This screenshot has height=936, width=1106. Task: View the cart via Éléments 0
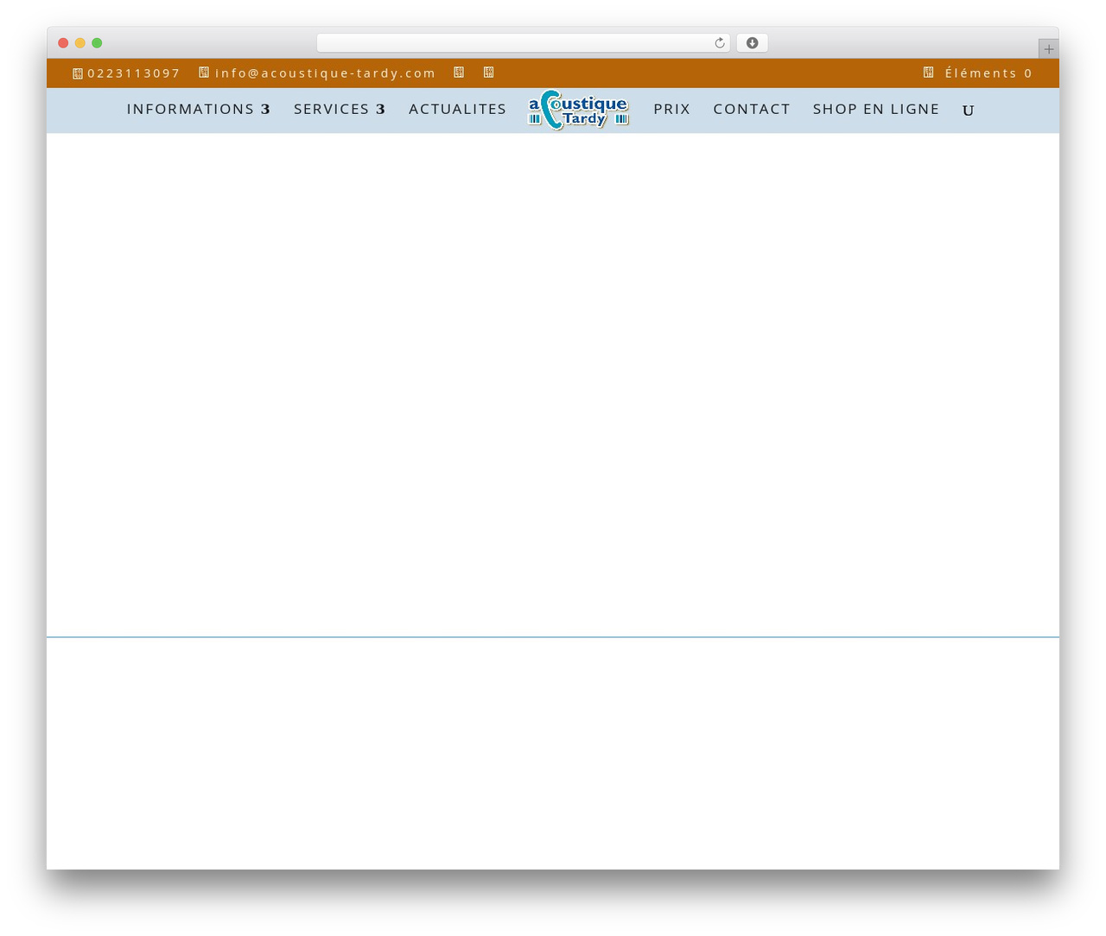(x=988, y=73)
